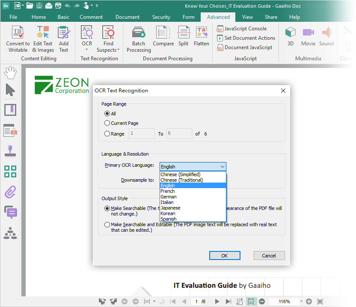Open the Attachments paperclip panel
The width and height of the screenshot is (356, 307).
click(10, 192)
